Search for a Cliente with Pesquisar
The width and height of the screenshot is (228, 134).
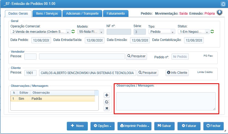pyautogui.click(x=148, y=73)
